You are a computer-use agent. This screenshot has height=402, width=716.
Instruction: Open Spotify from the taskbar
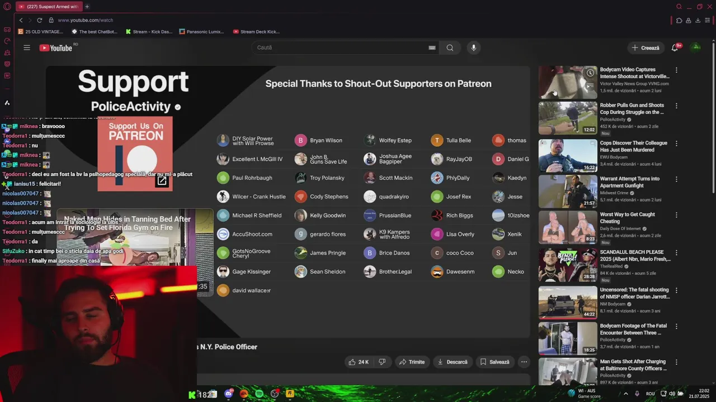260,394
